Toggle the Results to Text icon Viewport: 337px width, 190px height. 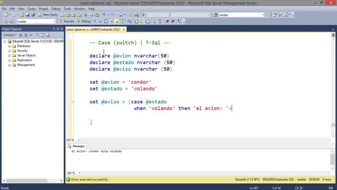click(x=136, y=21)
